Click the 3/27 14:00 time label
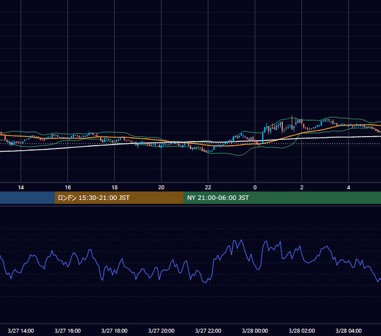The width and height of the screenshot is (381, 336). coord(21,330)
